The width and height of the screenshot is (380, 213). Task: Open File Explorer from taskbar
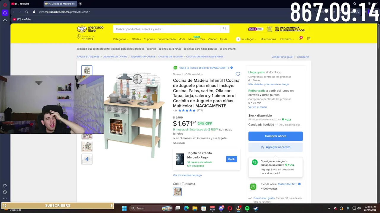(195, 208)
